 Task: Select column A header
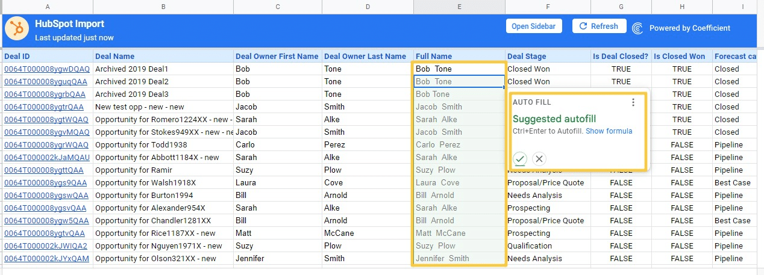(47, 7)
